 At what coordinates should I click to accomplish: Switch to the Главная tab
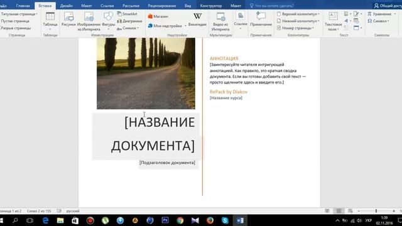point(23,6)
